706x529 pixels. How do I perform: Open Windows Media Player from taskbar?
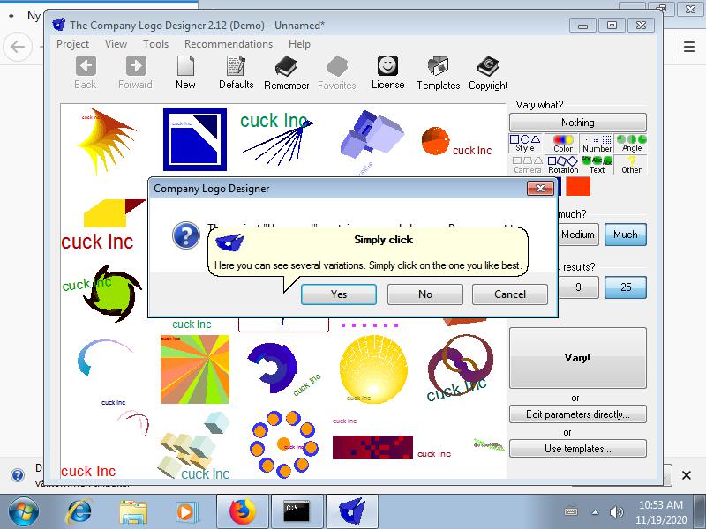(x=185, y=512)
